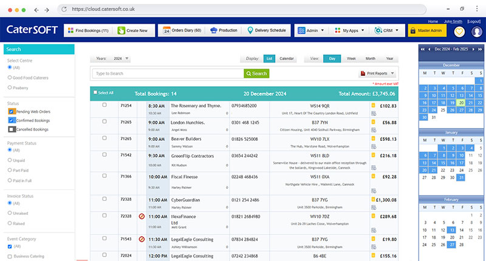Screen dimensions: 486x261
Task: Tick checkbox for The Rosemary and Thyme booking
Action: (x=104, y=105)
